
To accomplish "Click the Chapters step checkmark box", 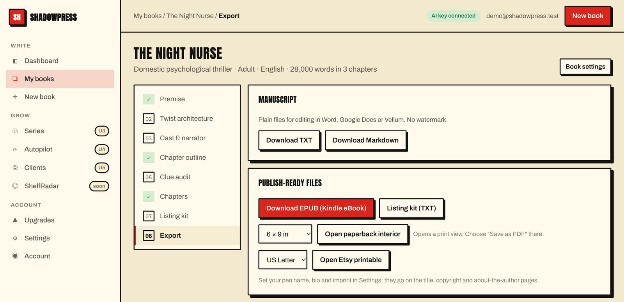I will [149, 197].
